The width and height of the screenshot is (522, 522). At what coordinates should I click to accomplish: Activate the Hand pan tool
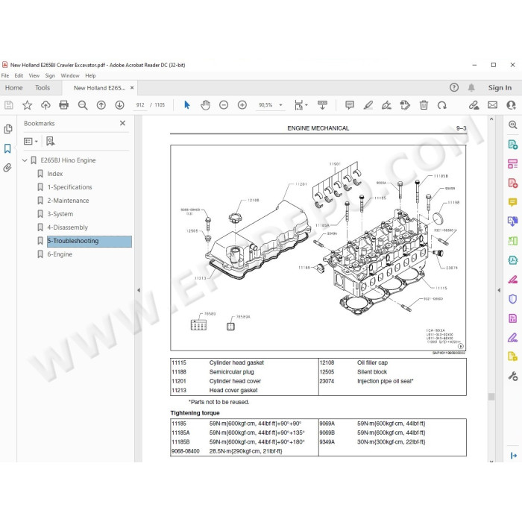pyautogui.click(x=205, y=105)
